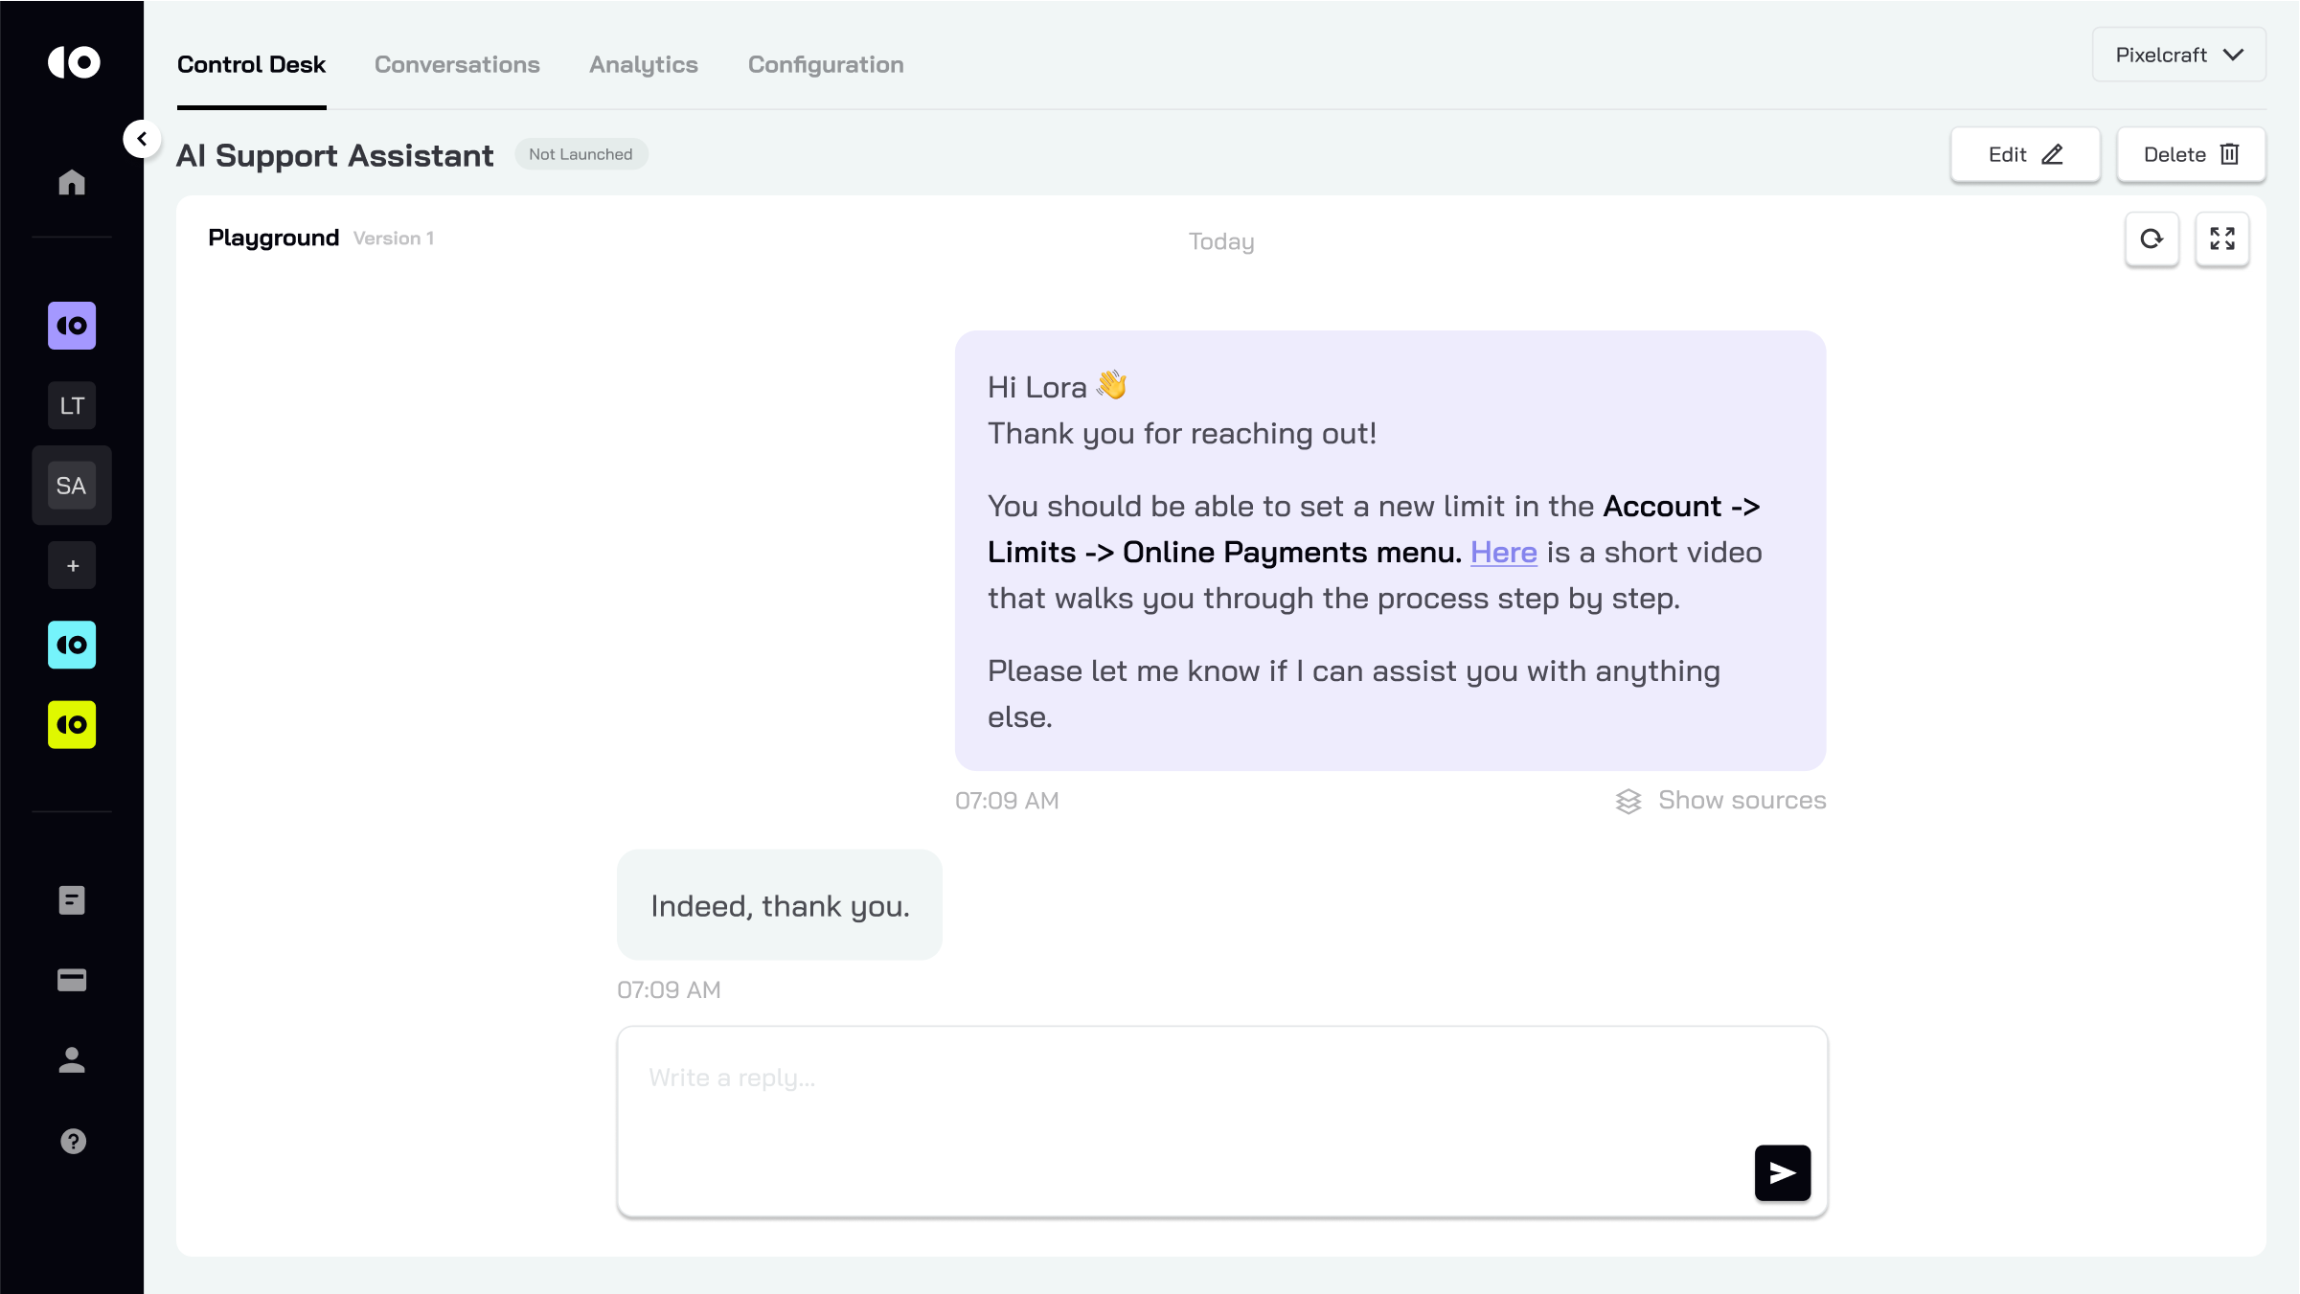Send the reply with the send arrow
This screenshot has width=2300, height=1294.
1782,1172
